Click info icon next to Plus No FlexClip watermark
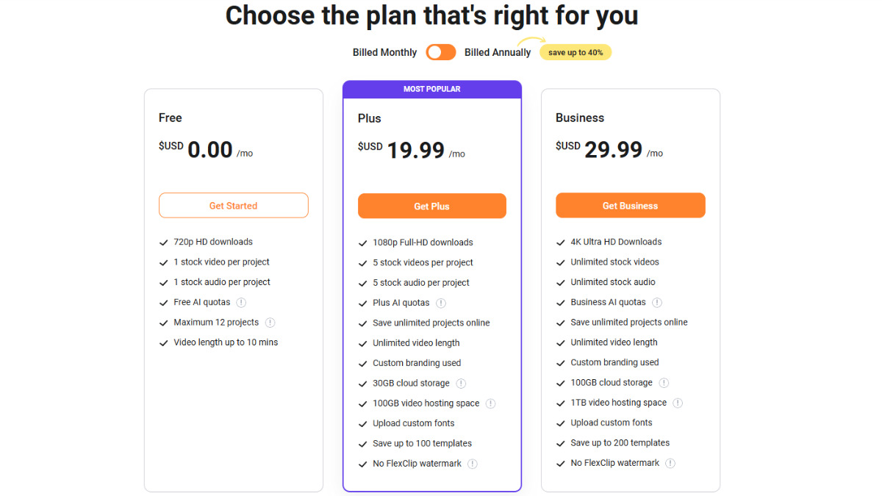 pyautogui.click(x=473, y=464)
